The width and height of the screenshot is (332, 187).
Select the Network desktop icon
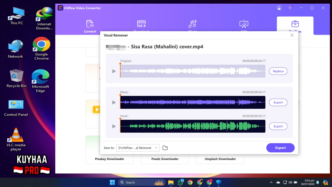click(15, 49)
